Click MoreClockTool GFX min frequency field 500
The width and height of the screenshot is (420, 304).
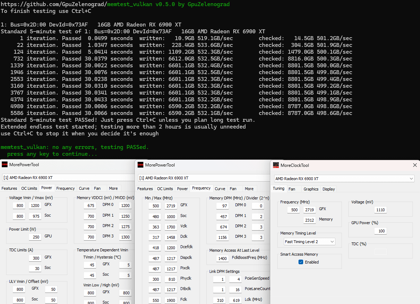[x=294, y=210]
